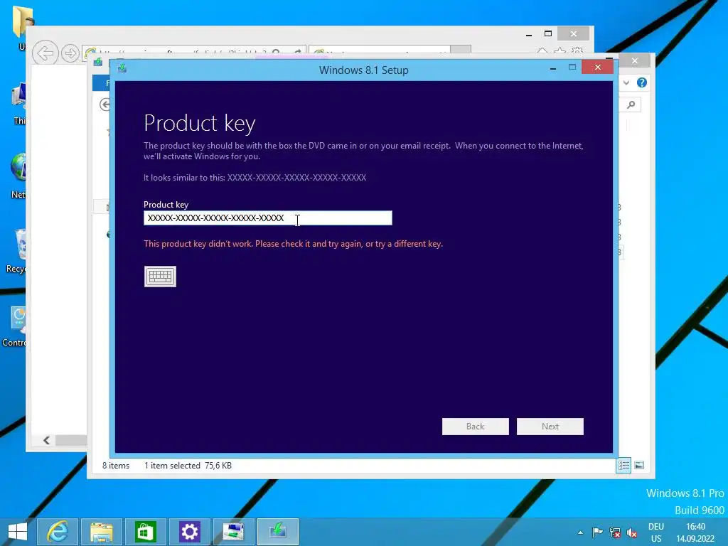Open the clock showing 16:40

click(695, 532)
